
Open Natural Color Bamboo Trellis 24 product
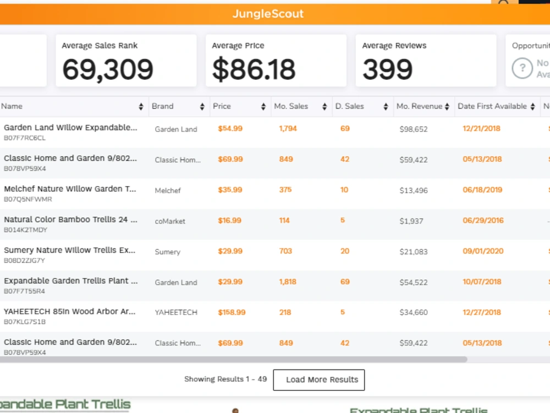pos(70,220)
